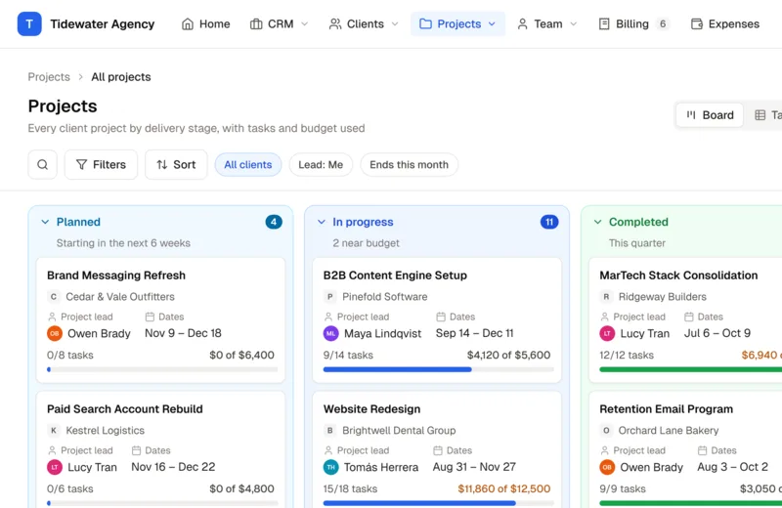The width and height of the screenshot is (782, 508).
Task: Click the 2 near budget subtitle
Action: coord(366,243)
